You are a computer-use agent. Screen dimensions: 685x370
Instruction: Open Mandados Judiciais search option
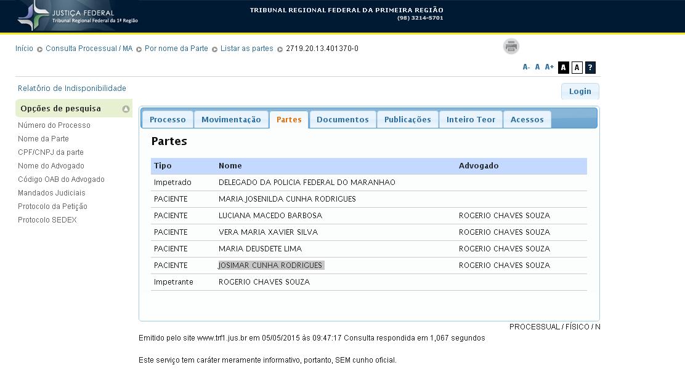coord(52,192)
